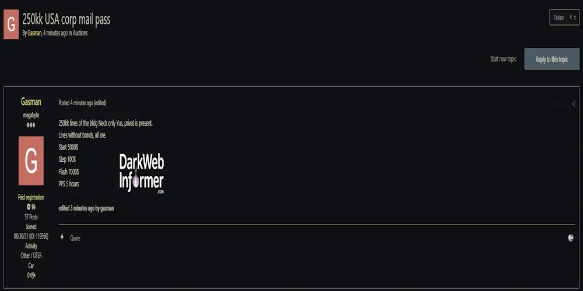Click the share post icon

573,104
